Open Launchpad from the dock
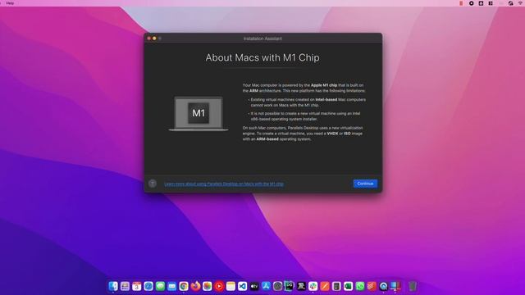Viewport: 525px width, 295px height. click(125, 286)
